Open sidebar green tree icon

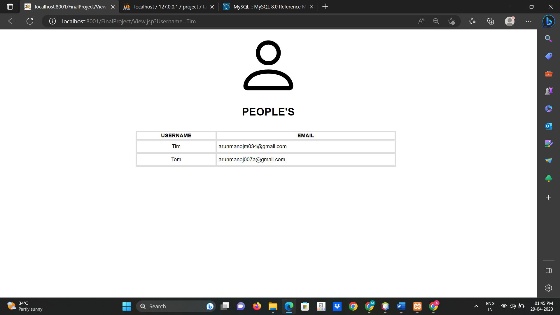click(548, 178)
